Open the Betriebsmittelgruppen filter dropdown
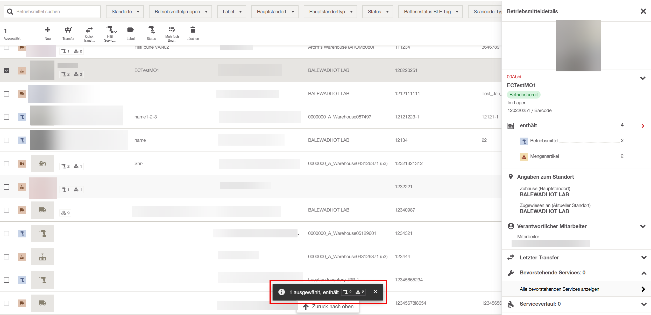Screen dimensions: 651x315 click(x=180, y=12)
